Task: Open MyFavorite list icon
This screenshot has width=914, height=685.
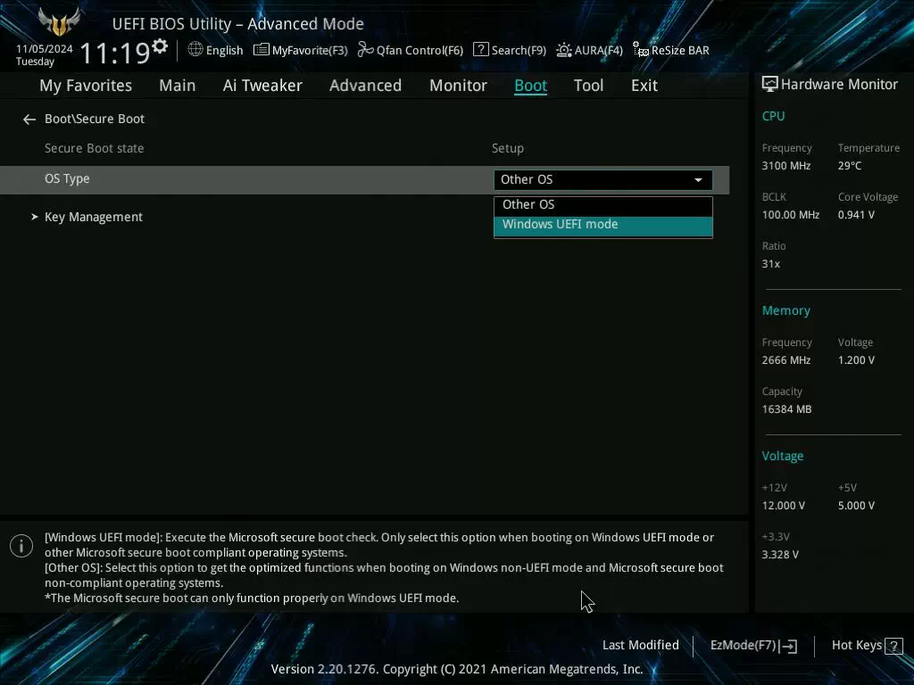Action: 262,50
